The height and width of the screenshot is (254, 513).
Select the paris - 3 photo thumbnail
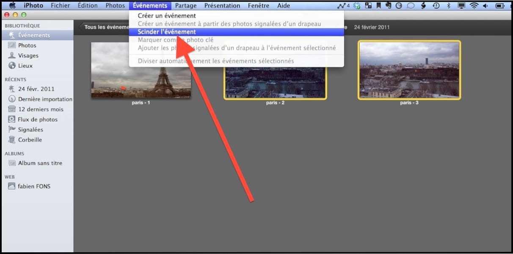tap(409, 70)
